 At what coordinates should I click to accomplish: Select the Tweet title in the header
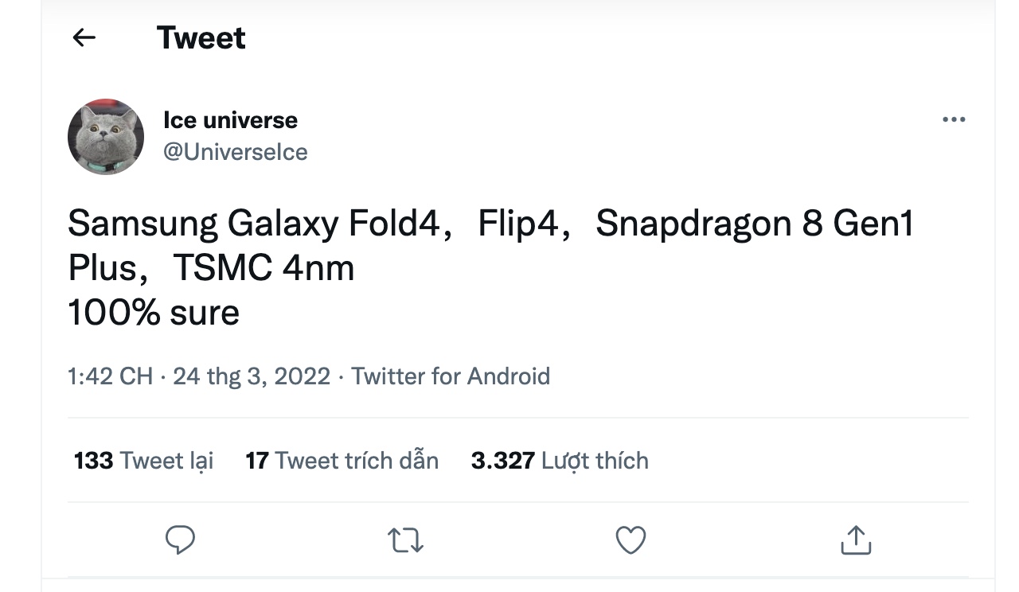point(201,37)
